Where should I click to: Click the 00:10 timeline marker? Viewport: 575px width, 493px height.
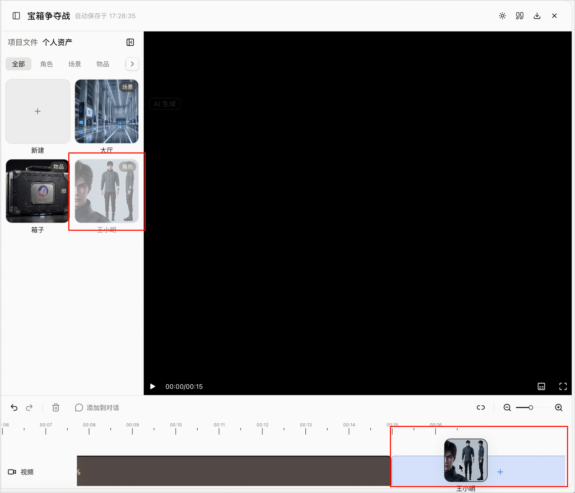pos(176,425)
